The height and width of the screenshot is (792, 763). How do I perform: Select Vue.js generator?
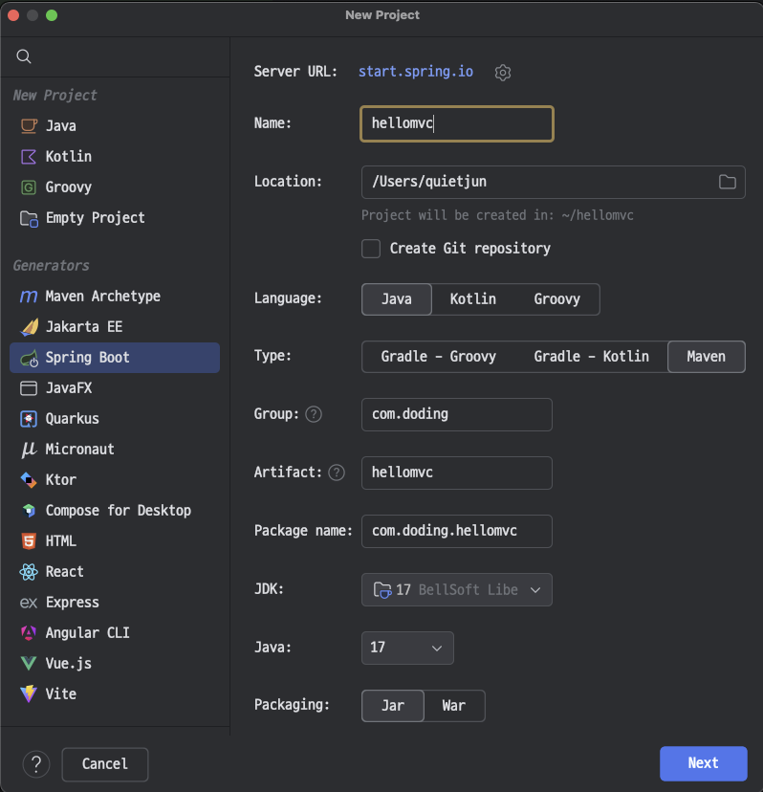[x=115, y=663]
